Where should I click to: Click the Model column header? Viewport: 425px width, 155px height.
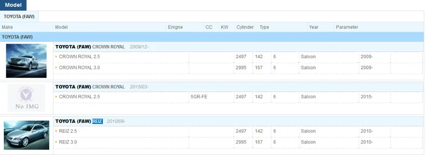coord(61,27)
